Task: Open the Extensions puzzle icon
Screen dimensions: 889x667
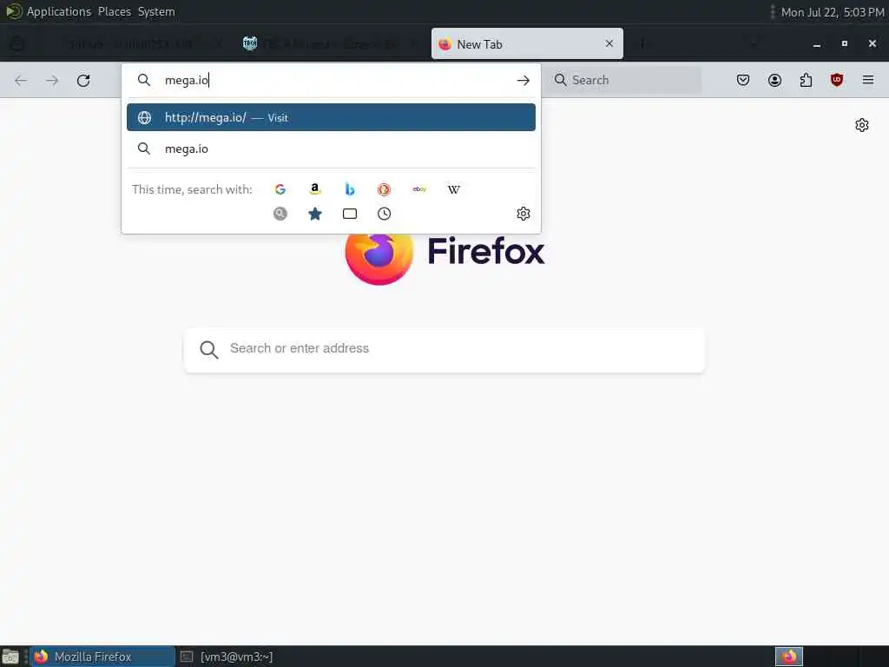Action: pos(806,80)
